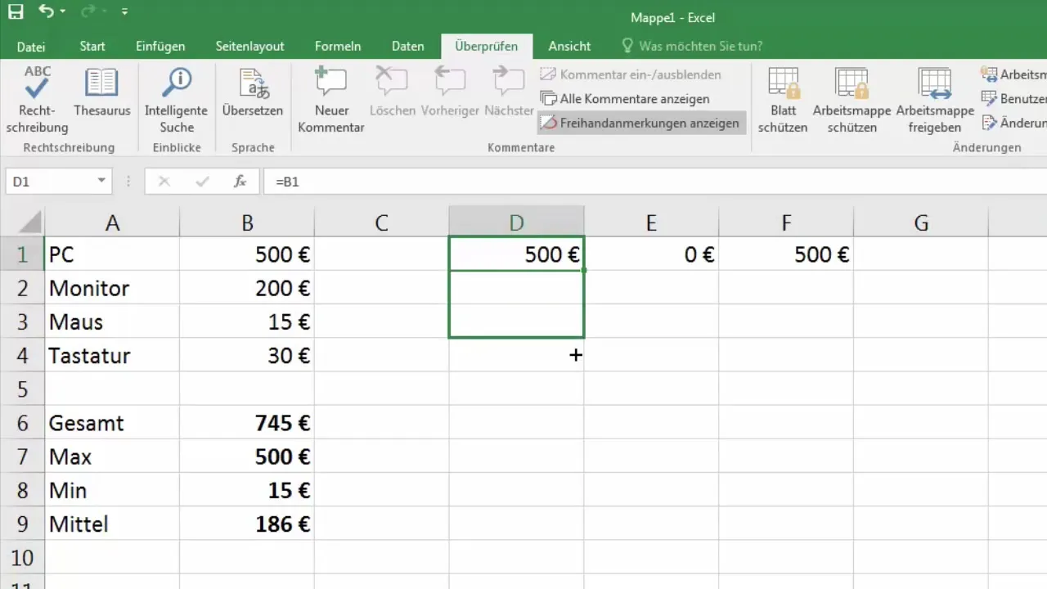1047x589 pixels.
Task: Go to Vorheriger comment
Action: (x=450, y=92)
